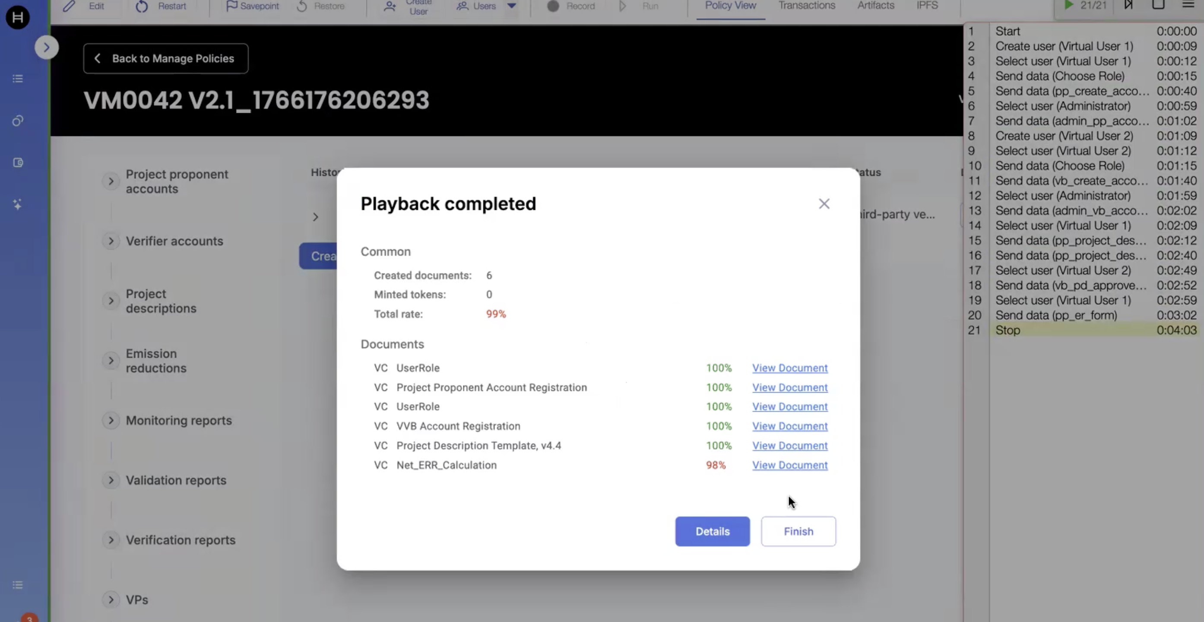
Task: Open the Artifacts tab
Action: click(875, 6)
